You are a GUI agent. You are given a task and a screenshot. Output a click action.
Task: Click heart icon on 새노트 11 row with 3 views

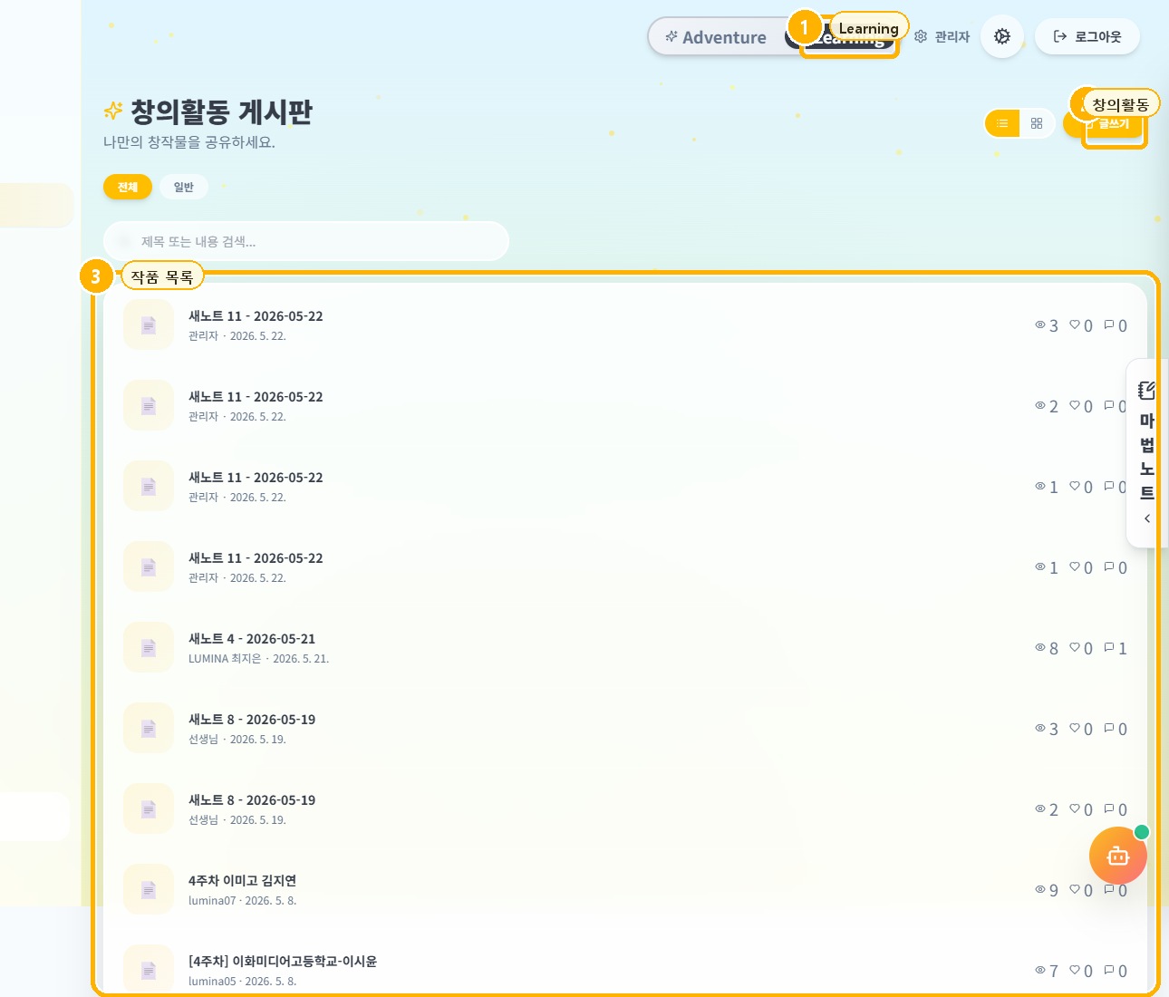point(1075,325)
